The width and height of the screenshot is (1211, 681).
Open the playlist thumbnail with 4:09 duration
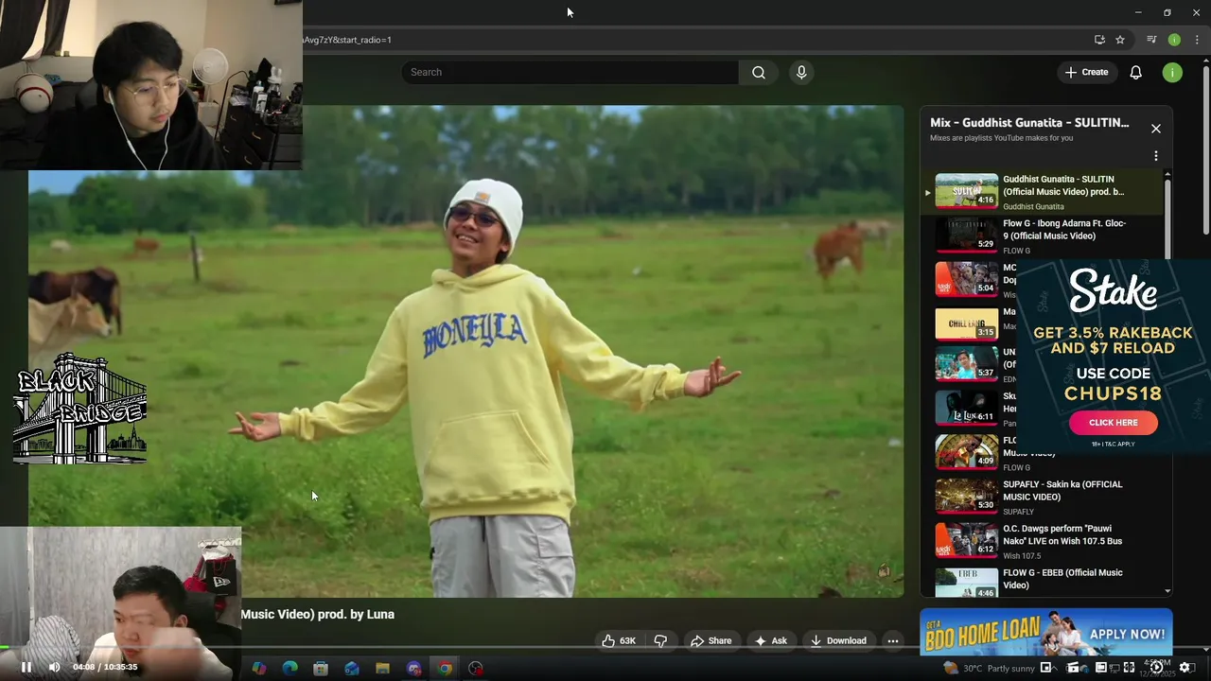coord(966,452)
